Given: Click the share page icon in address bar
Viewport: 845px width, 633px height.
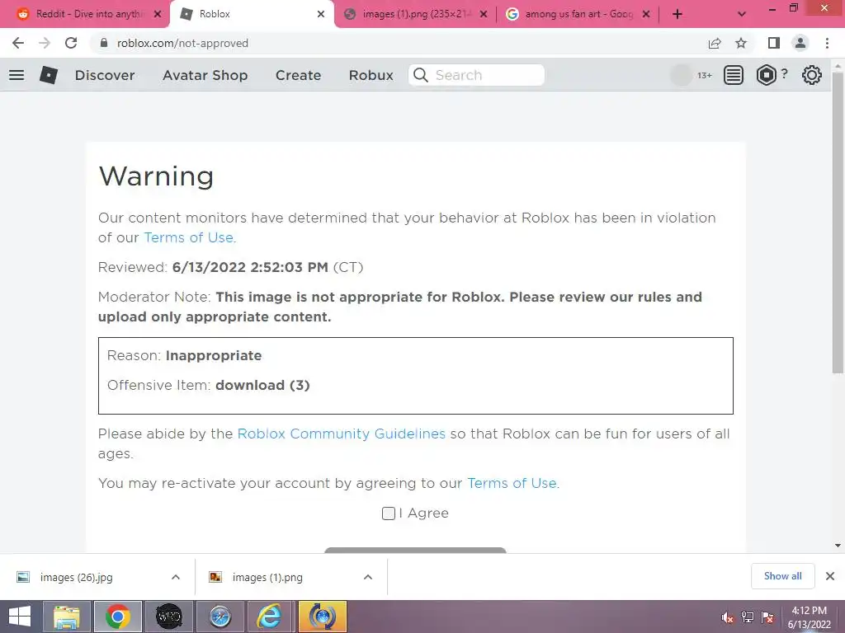Looking at the screenshot, I should 715,43.
